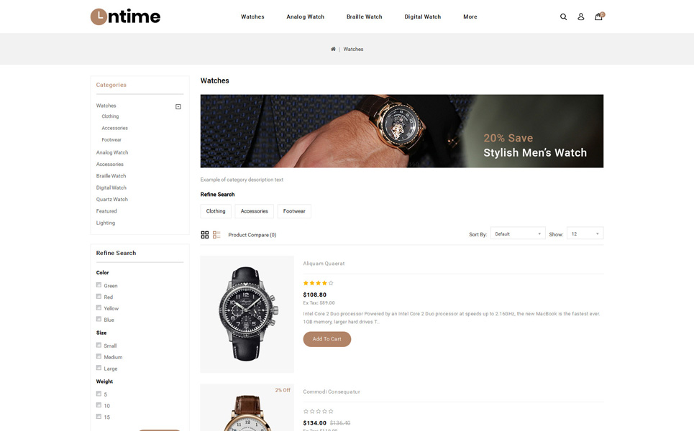Click the Stylish Men's Watch banner
694x431 pixels.
point(401,131)
